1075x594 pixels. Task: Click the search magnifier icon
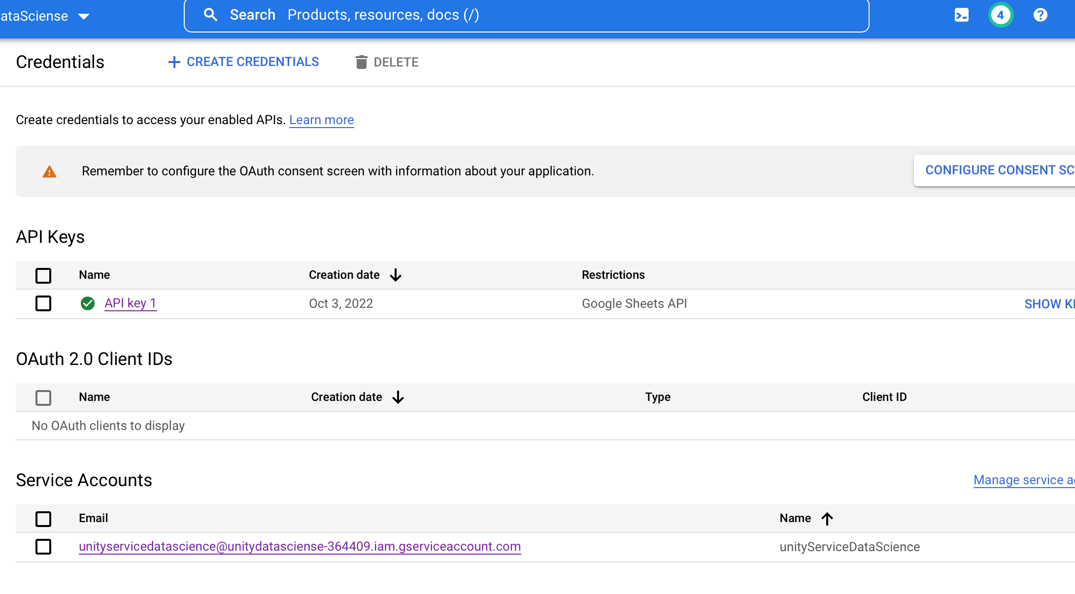[211, 15]
